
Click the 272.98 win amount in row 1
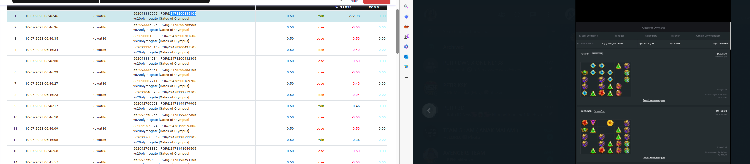pos(354,16)
